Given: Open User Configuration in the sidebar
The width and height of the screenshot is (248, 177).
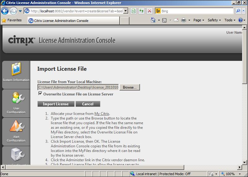Looking at the screenshot, I should click(16, 103).
